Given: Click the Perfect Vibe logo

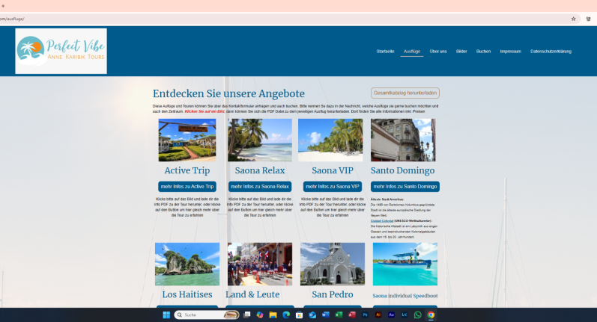Looking at the screenshot, I should pyautogui.click(x=61, y=51).
